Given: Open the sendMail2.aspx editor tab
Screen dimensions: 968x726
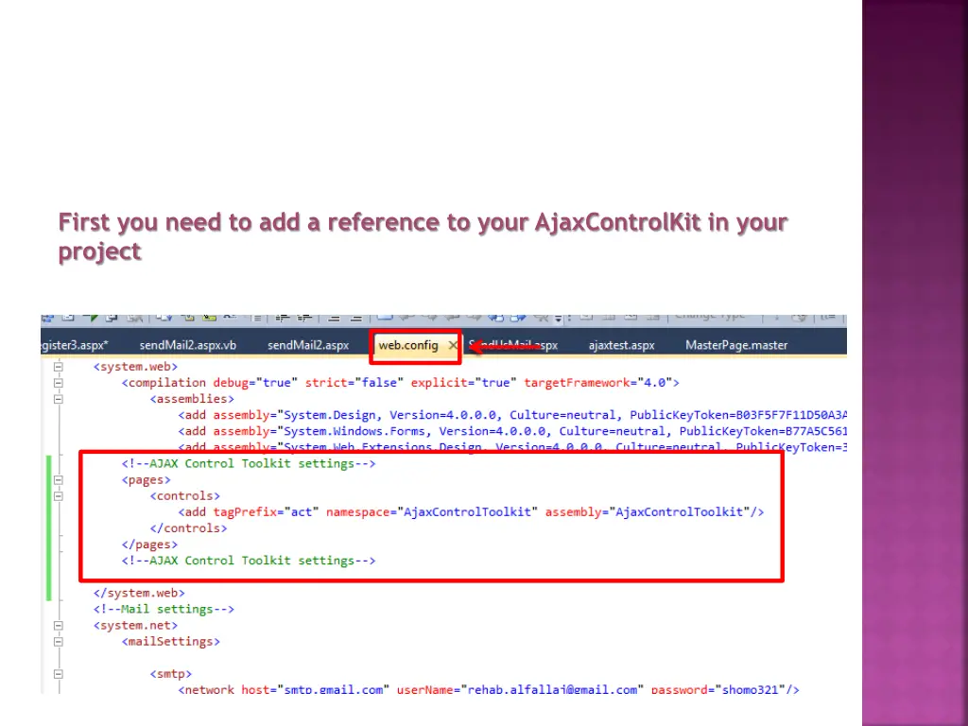Looking at the screenshot, I should click(x=308, y=345).
